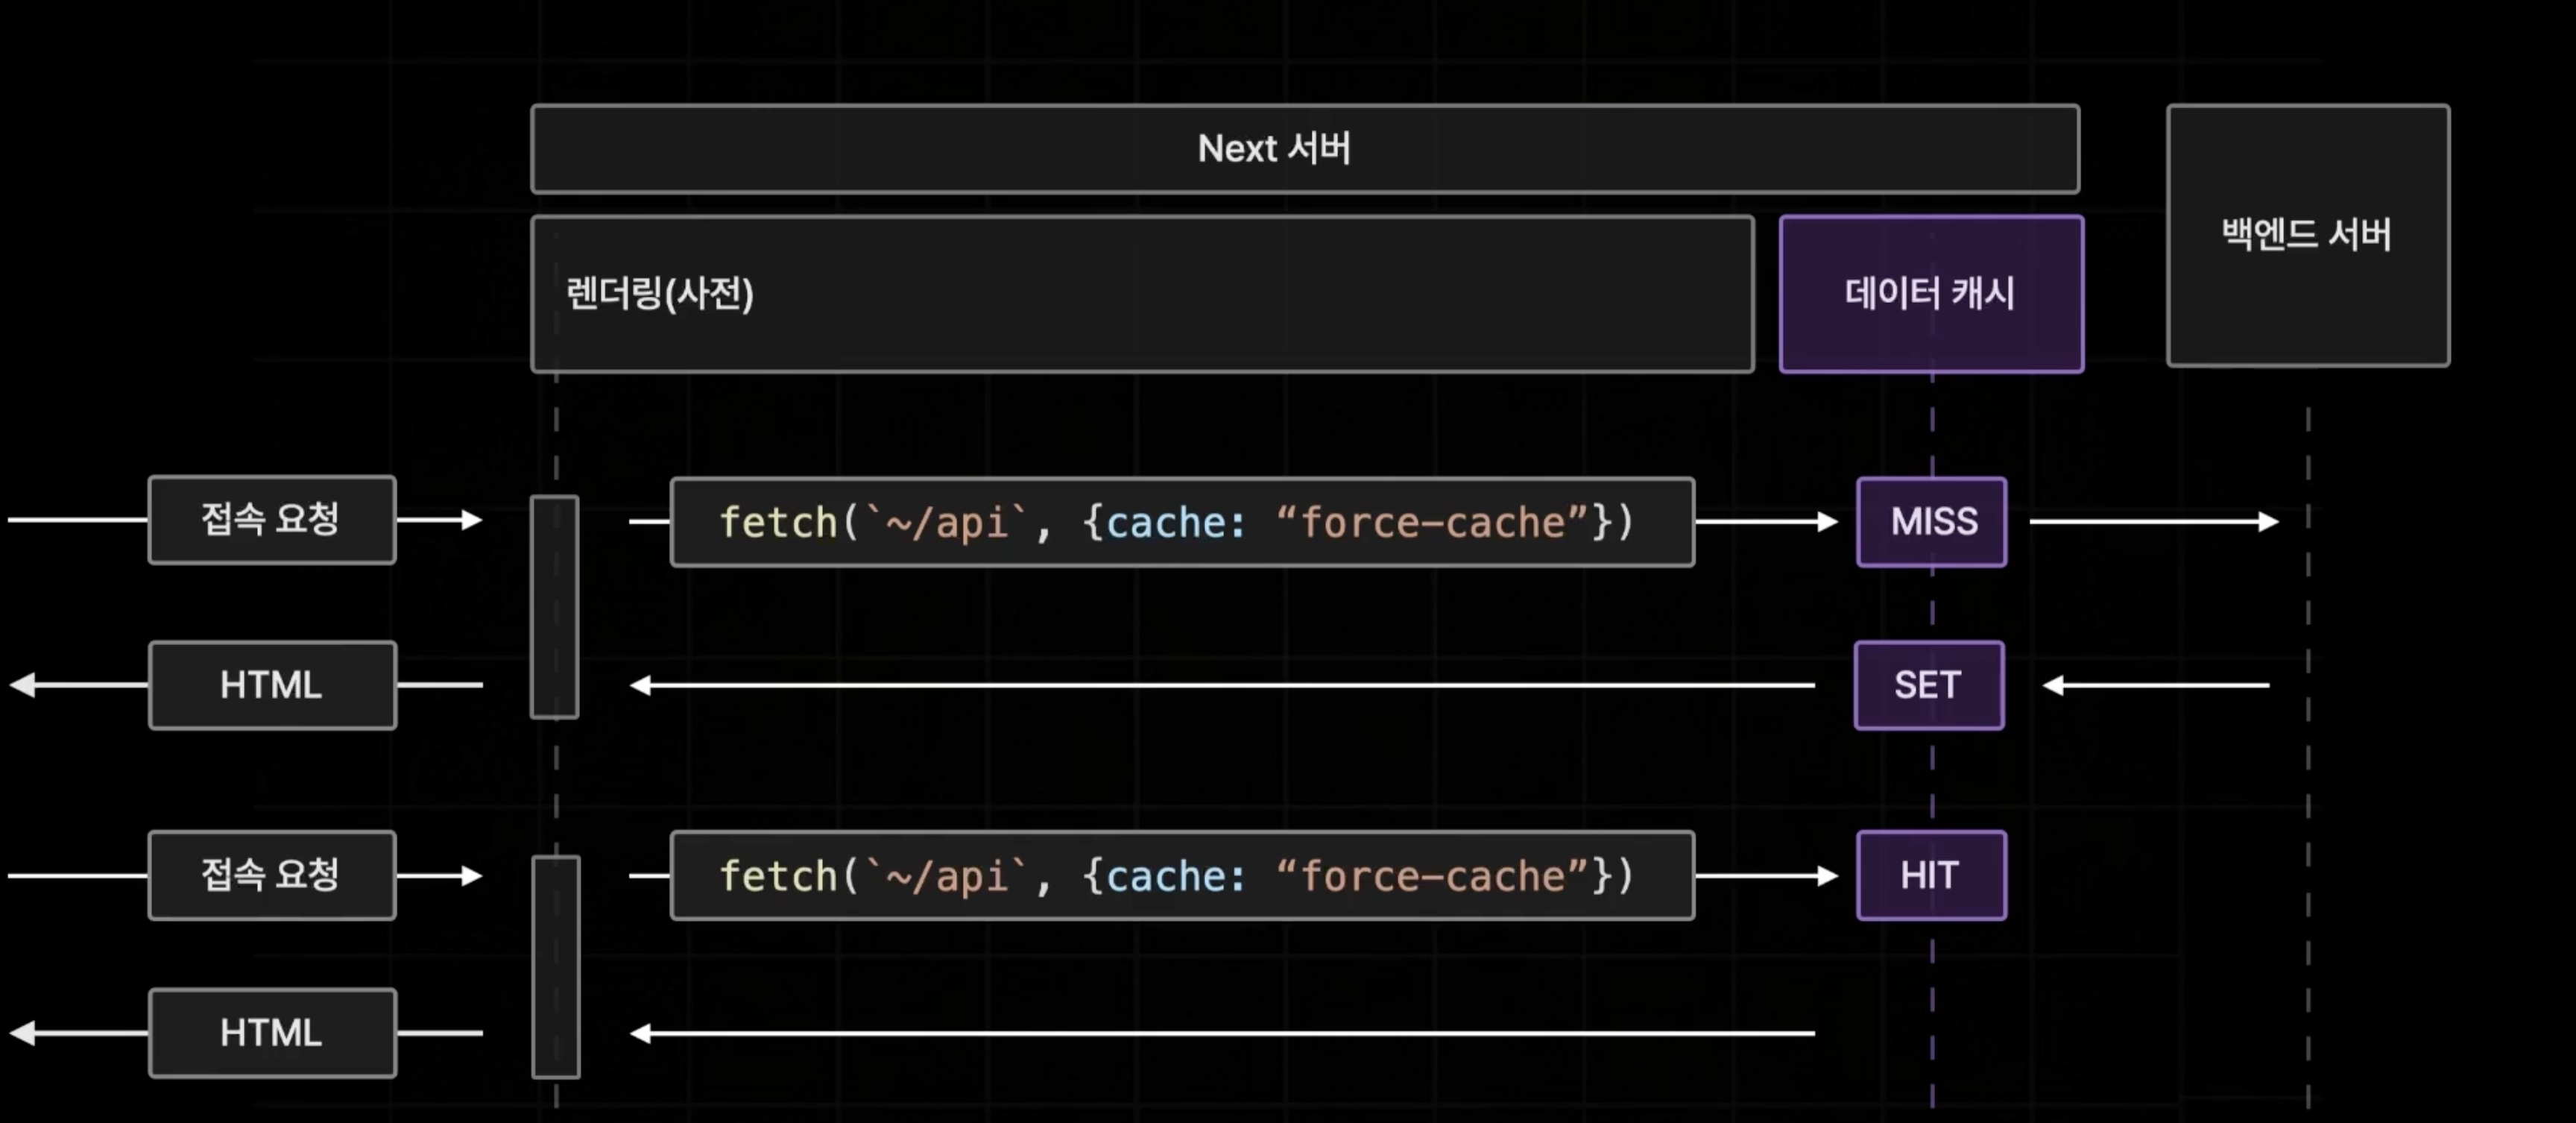Screen dimensions: 2576x1123
Task: Click bottom long return arrow below HIT
Action: click(x=1222, y=1033)
